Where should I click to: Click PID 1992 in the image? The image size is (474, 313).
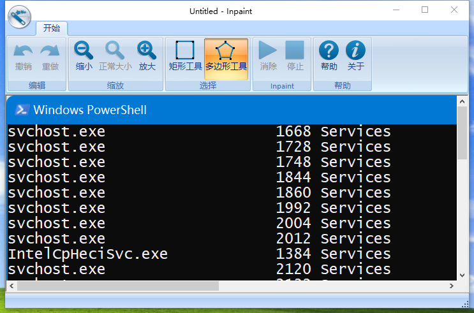293,208
